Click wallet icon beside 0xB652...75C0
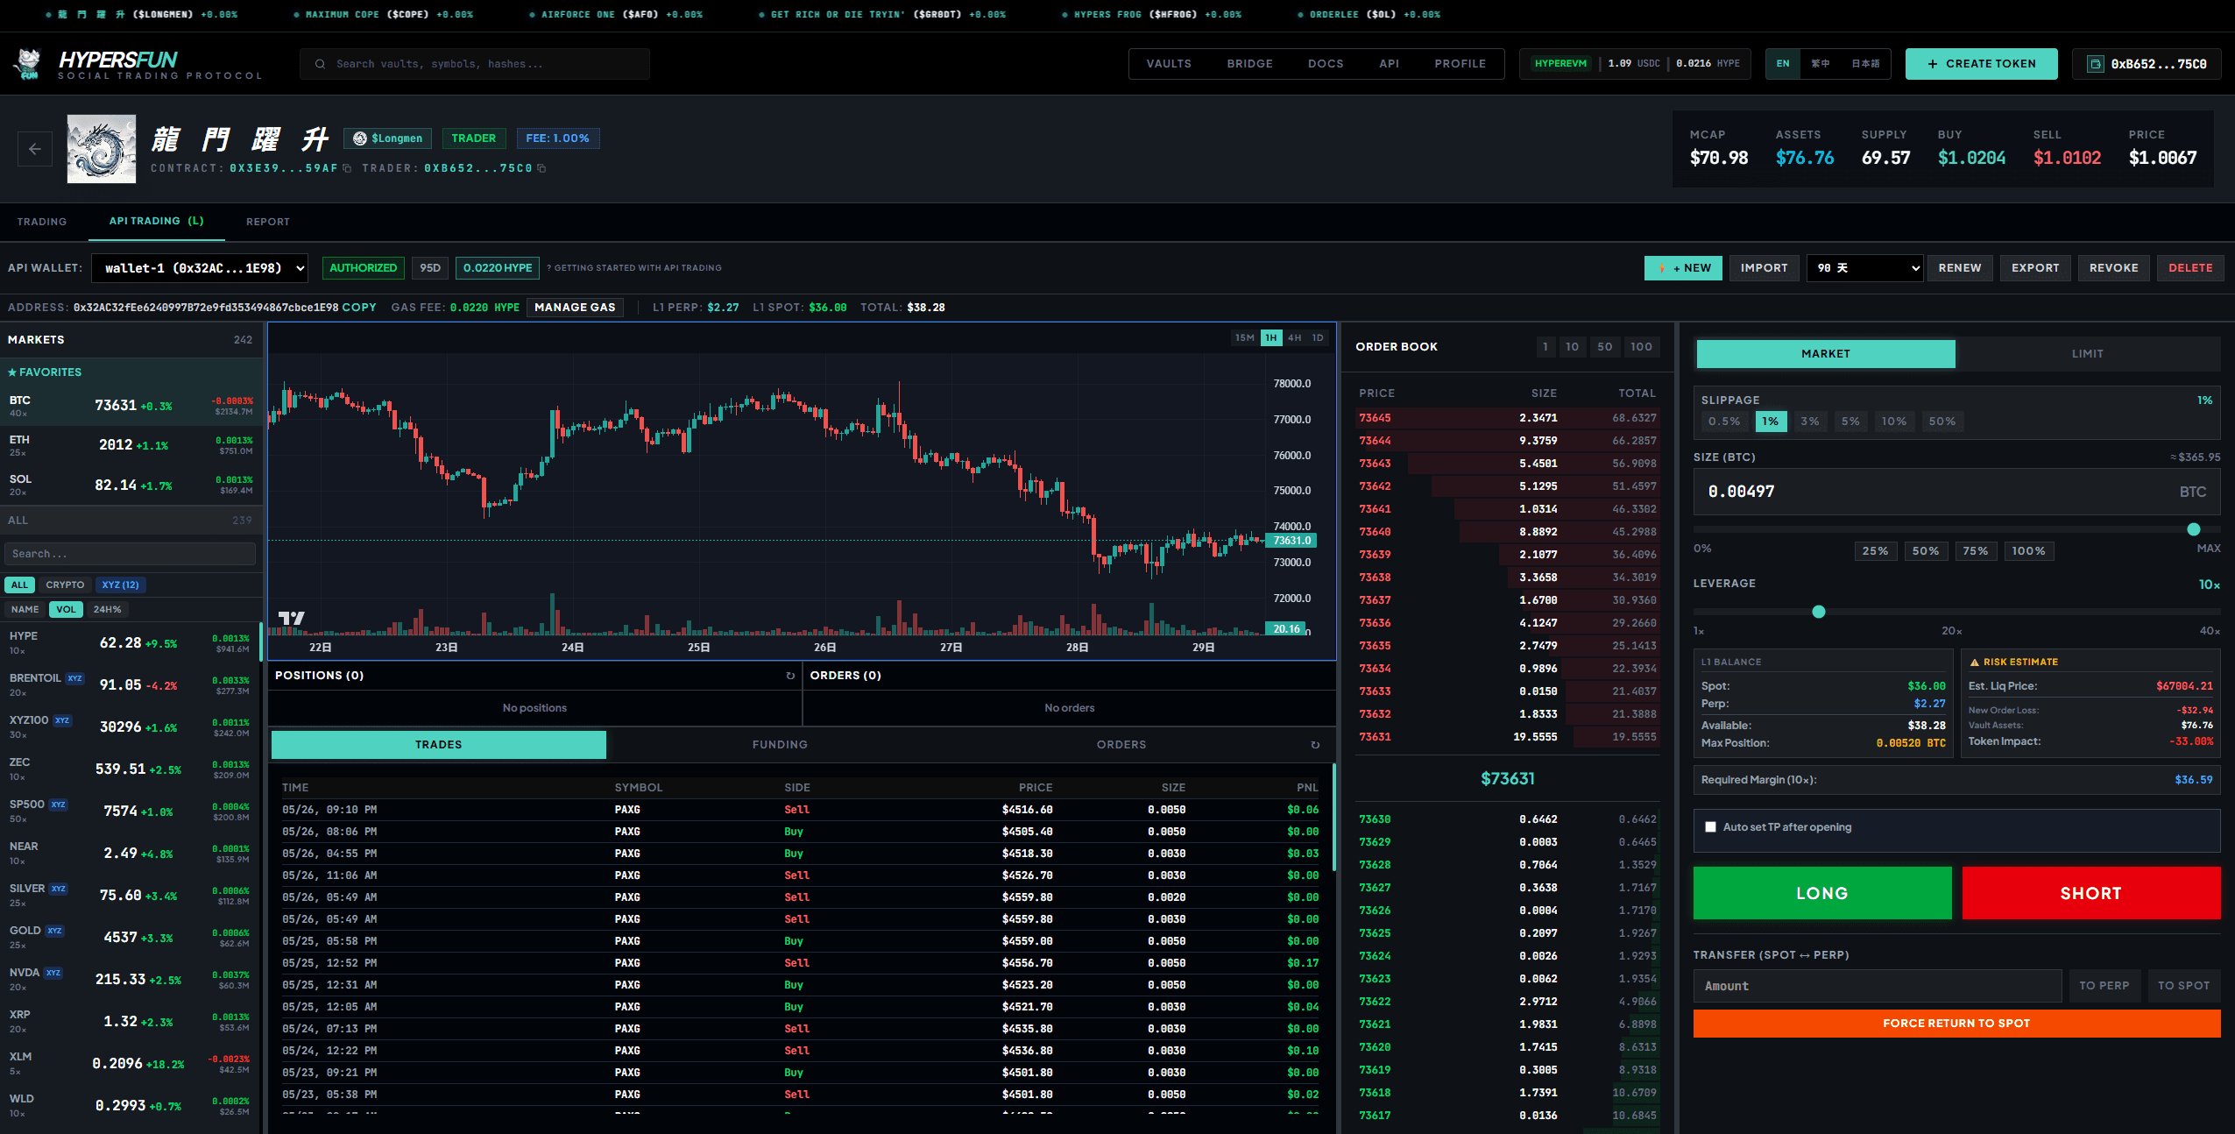Screen dimensions: 2235x1134 click(x=2096, y=64)
